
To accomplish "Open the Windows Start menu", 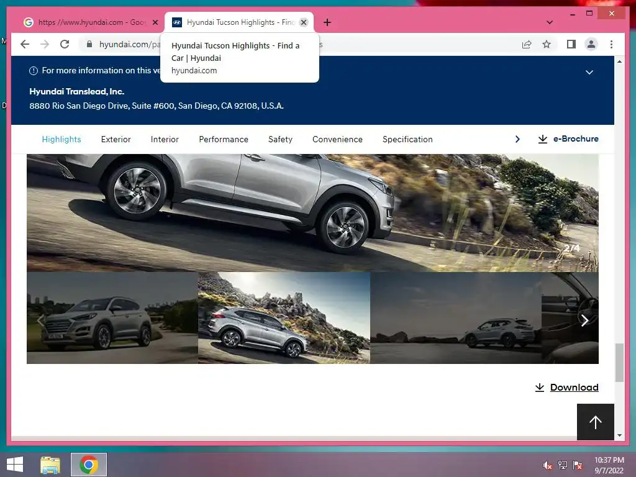I will [15, 465].
